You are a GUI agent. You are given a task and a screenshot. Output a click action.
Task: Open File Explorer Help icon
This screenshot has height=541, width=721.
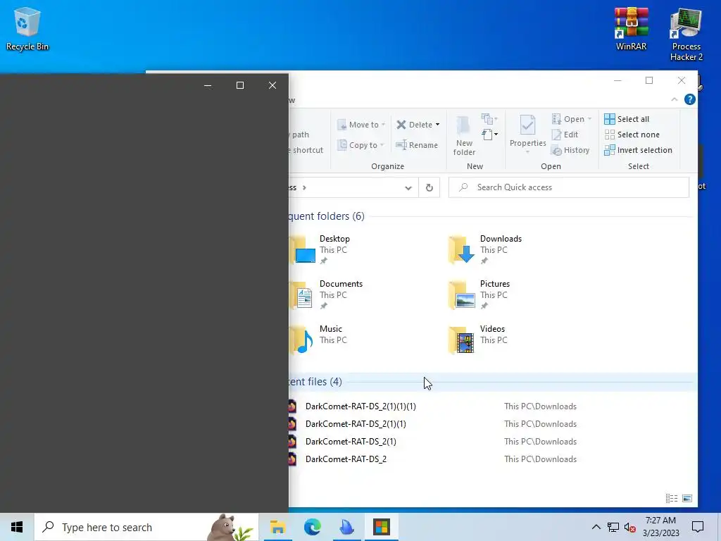click(x=690, y=99)
